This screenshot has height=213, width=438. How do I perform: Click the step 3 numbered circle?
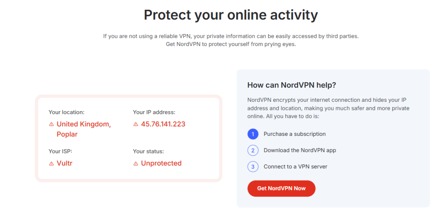tap(253, 167)
